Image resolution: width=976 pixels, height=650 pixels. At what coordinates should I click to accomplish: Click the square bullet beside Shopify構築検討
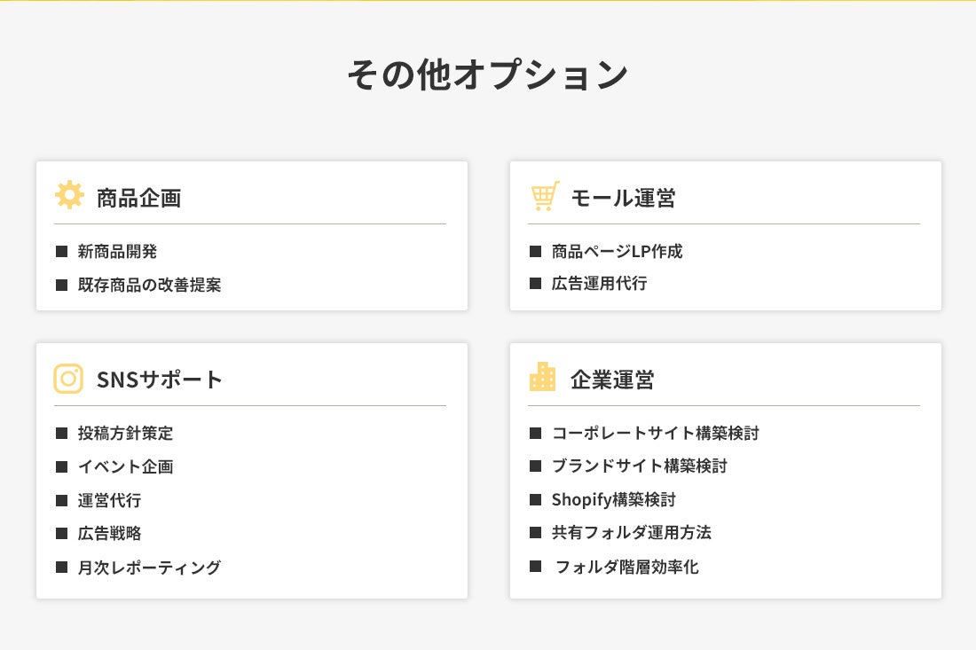[535, 499]
